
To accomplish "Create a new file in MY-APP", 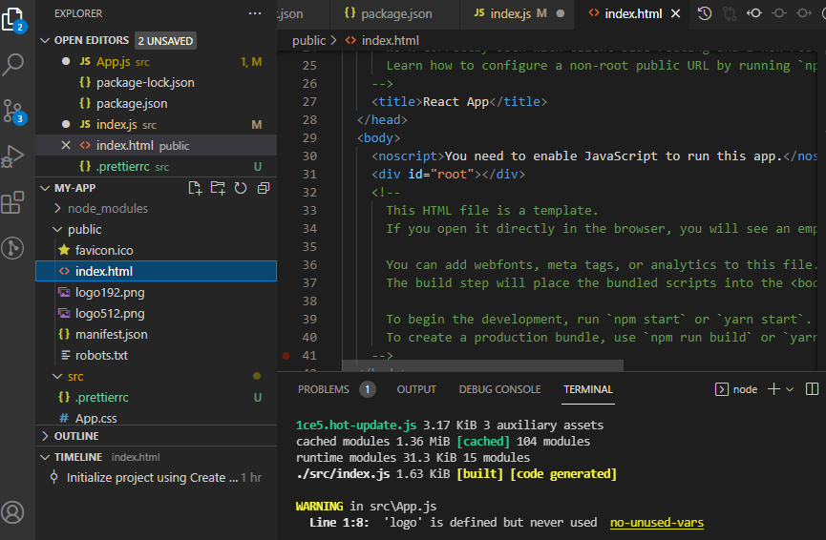I will 195,188.
